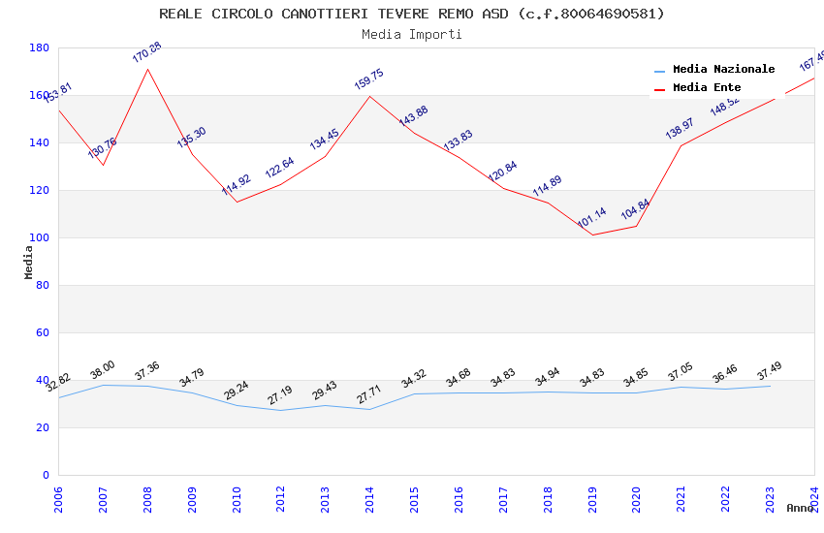Click the Media Nazionale data label 27.19
This screenshot has height=533, width=824.
tap(280, 395)
